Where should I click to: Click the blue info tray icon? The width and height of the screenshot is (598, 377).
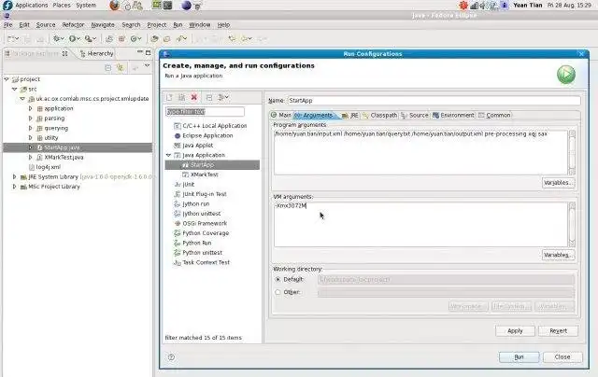[505, 6]
